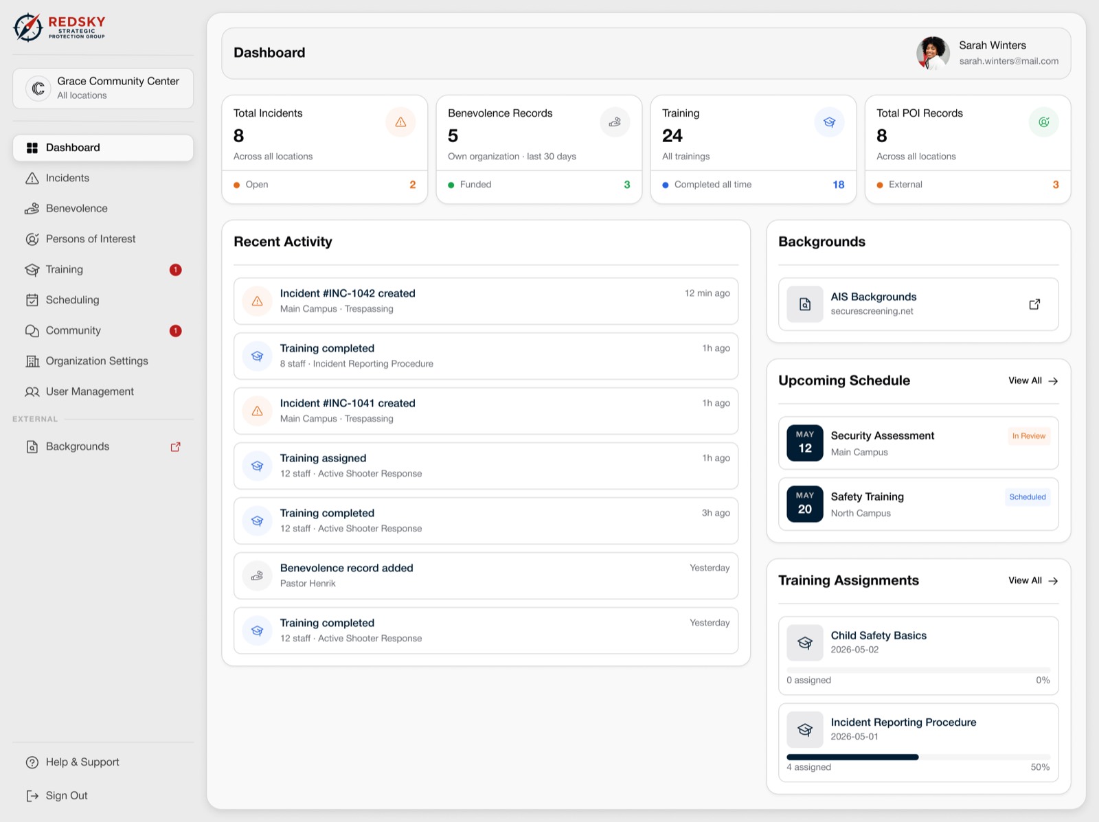Open AIS Backgrounds securescreening.net link
This screenshot has height=822, width=1099.
(x=918, y=304)
